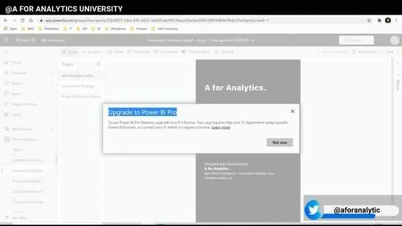Viewport: 402px width, 226px height.
Task: Click Reset to default
Action: tap(332, 51)
